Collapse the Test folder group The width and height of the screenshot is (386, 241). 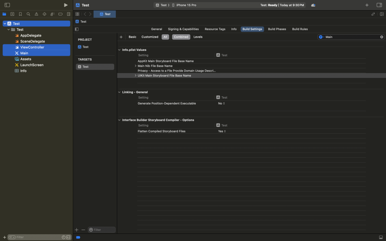click(x=9, y=29)
